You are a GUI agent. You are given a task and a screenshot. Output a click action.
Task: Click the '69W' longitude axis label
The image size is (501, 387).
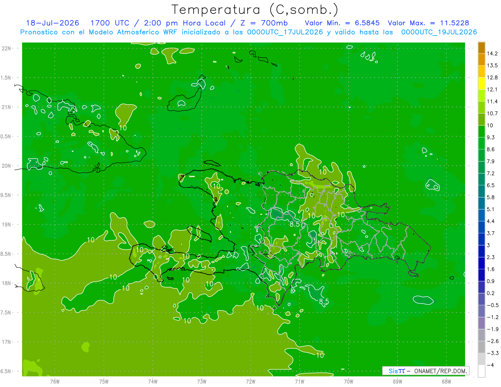397,382
